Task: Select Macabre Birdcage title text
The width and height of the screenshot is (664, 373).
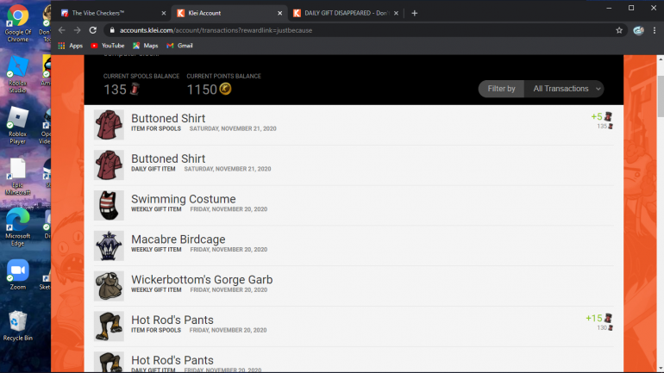Action: 179,239
